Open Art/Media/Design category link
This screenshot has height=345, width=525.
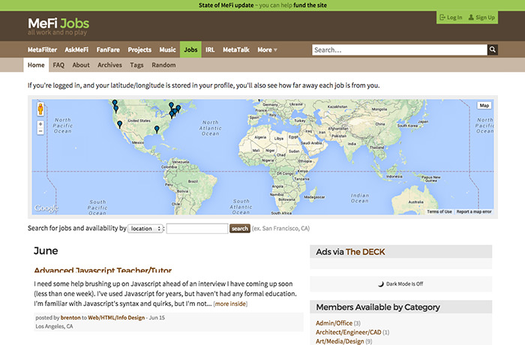pos(340,341)
